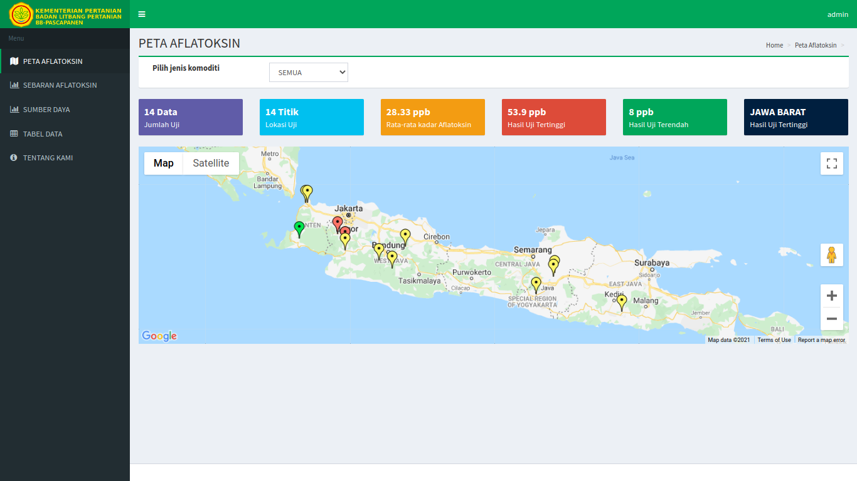
Task: Toggle fullscreen view of the map
Action: click(x=832, y=163)
